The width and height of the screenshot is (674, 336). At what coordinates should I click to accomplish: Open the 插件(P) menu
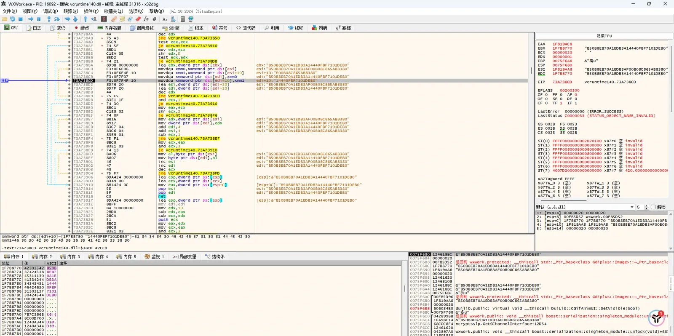click(91, 11)
